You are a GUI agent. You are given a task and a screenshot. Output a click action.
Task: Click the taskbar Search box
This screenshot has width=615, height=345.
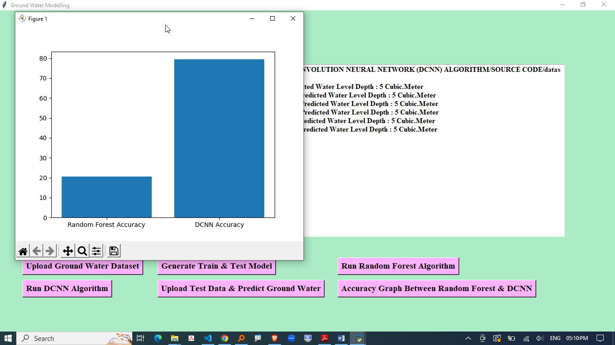tap(75, 338)
